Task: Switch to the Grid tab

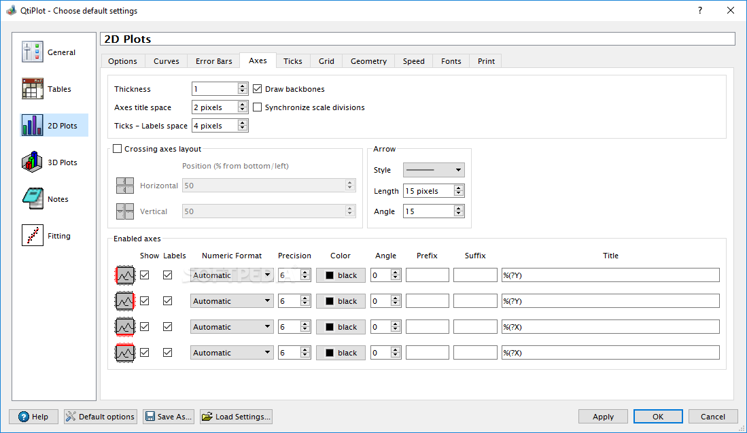Action: click(326, 61)
